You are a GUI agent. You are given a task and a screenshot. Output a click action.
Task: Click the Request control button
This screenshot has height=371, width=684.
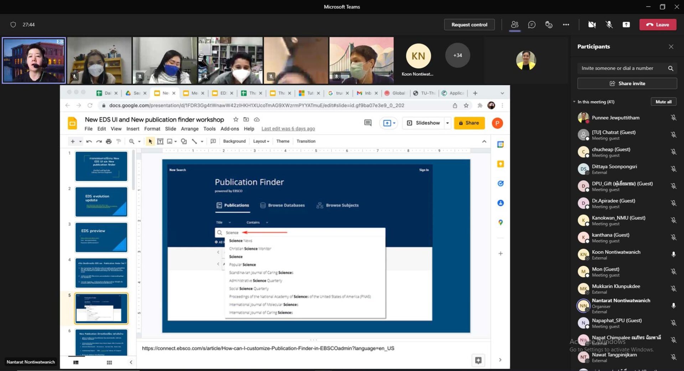[469, 25]
